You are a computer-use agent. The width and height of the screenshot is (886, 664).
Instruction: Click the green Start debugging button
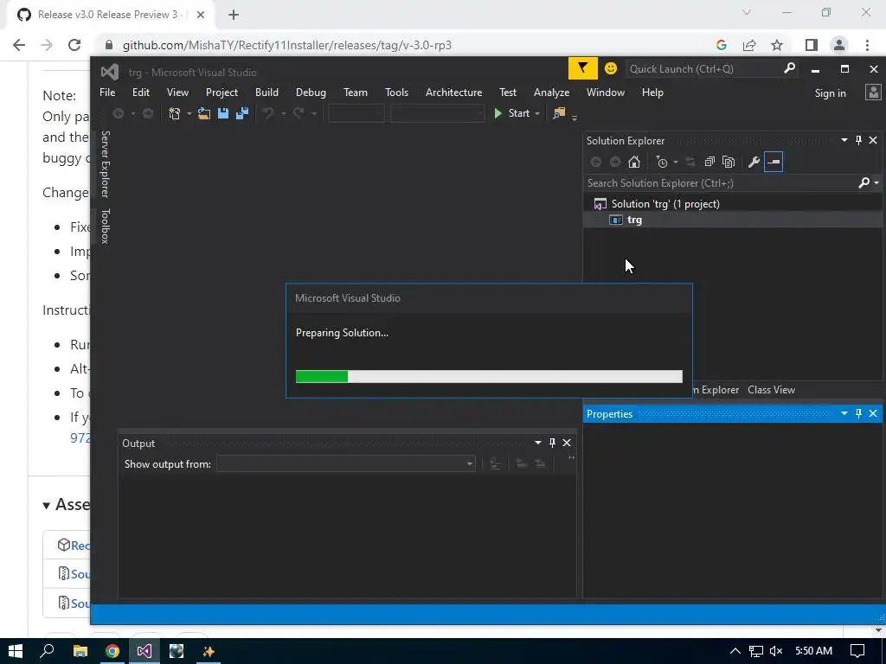(x=512, y=113)
